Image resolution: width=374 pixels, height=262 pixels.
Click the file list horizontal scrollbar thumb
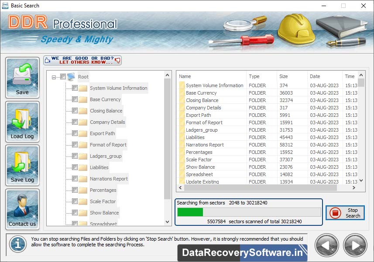pyautogui.click(x=261, y=188)
